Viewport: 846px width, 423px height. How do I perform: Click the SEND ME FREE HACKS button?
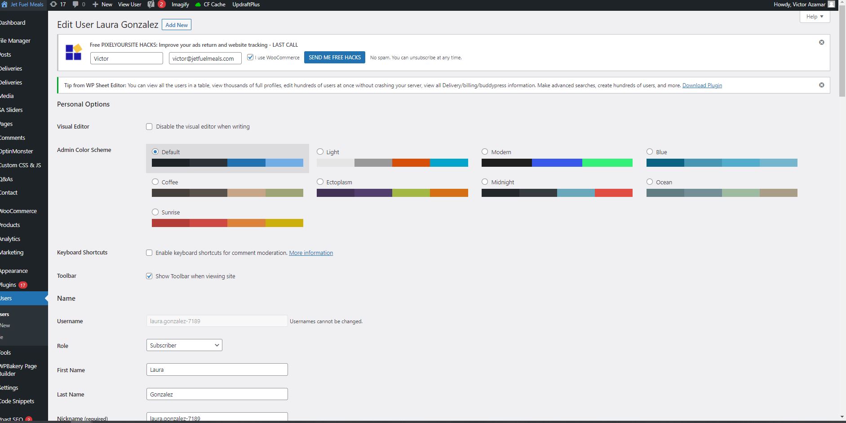click(x=335, y=58)
